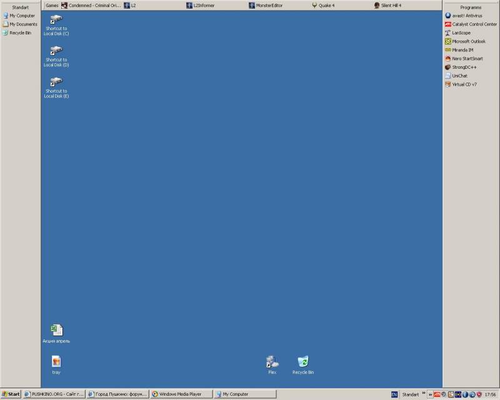The height and width of the screenshot is (400, 500).
Task: Click the Start button
Action: coord(11,394)
